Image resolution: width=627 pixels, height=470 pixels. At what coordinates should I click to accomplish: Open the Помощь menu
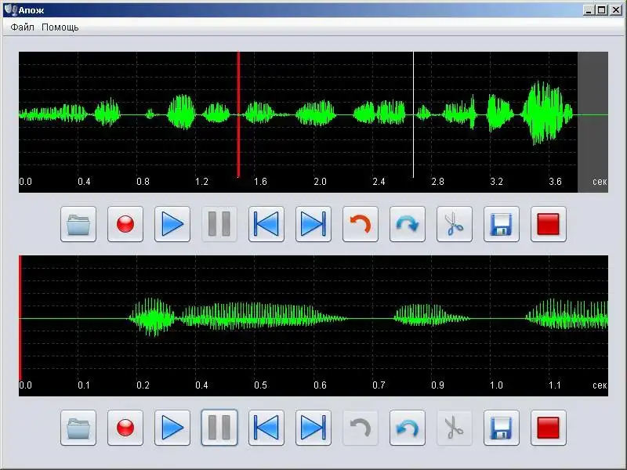click(60, 27)
